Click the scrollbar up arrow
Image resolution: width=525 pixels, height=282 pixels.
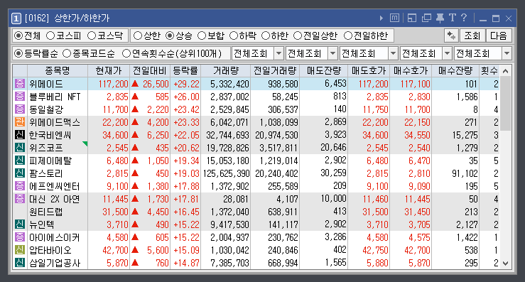click(x=506, y=71)
